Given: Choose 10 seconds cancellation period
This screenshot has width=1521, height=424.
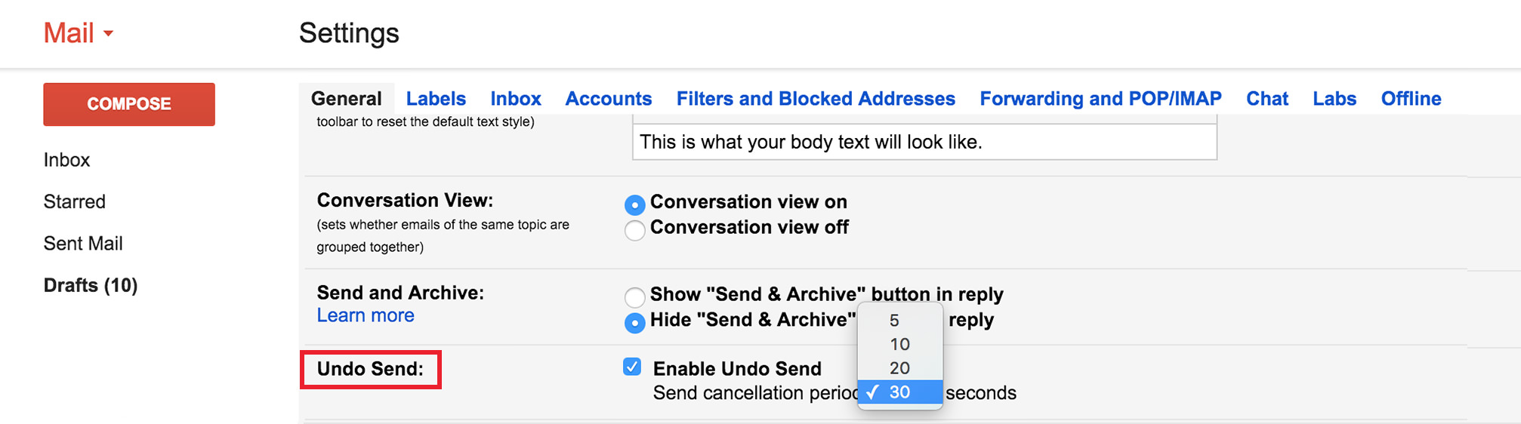Looking at the screenshot, I should click(900, 344).
